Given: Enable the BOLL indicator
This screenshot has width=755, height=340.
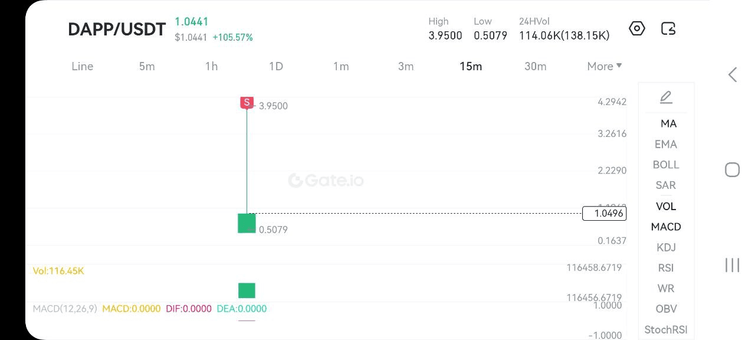Looking at the screenshot, I should coord(666,165).
